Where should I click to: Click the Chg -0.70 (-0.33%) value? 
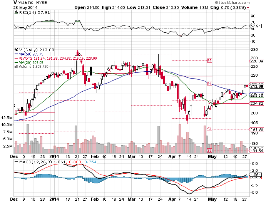tap(228, 8)
